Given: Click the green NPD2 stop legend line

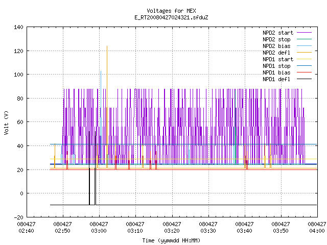Looking at the screenshot, I should (305, 39).
